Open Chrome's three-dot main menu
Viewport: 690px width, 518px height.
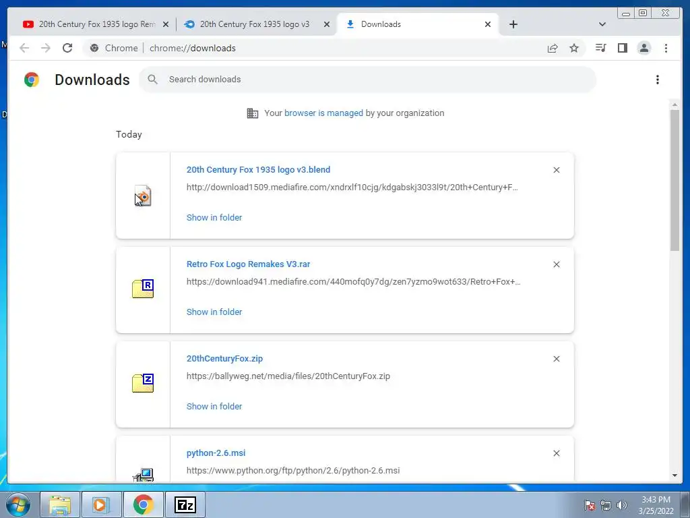(666, 48)
